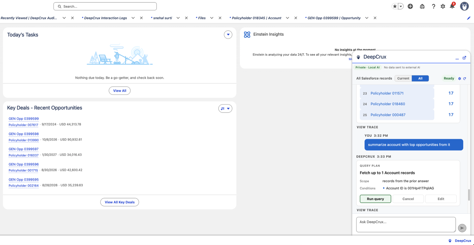Click the Einstein Insights icon
Screen dimensions: 474x245
pos(247,35)
